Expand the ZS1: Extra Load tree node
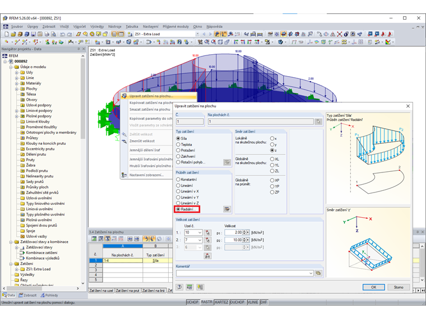The image size is (426, 319). point(17,269)
